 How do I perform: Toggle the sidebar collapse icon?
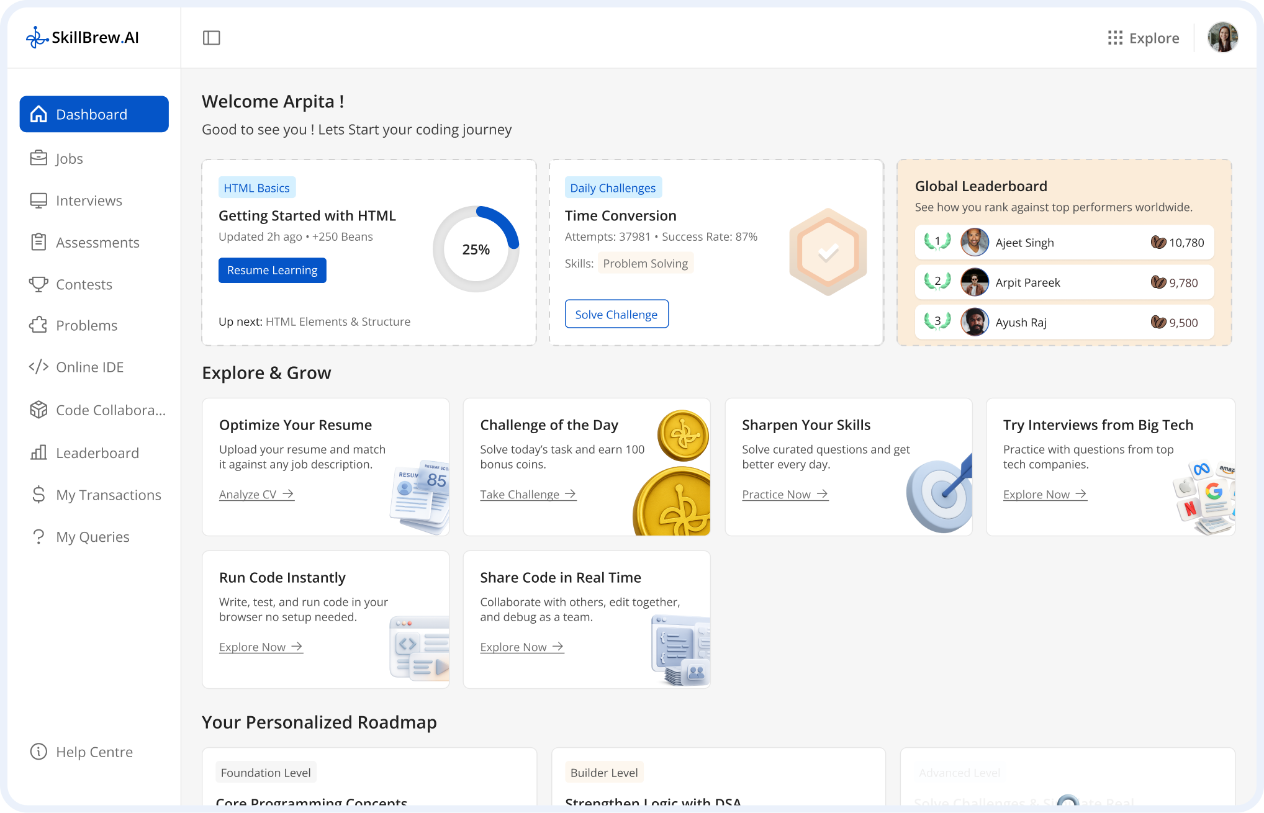point(211,38)
